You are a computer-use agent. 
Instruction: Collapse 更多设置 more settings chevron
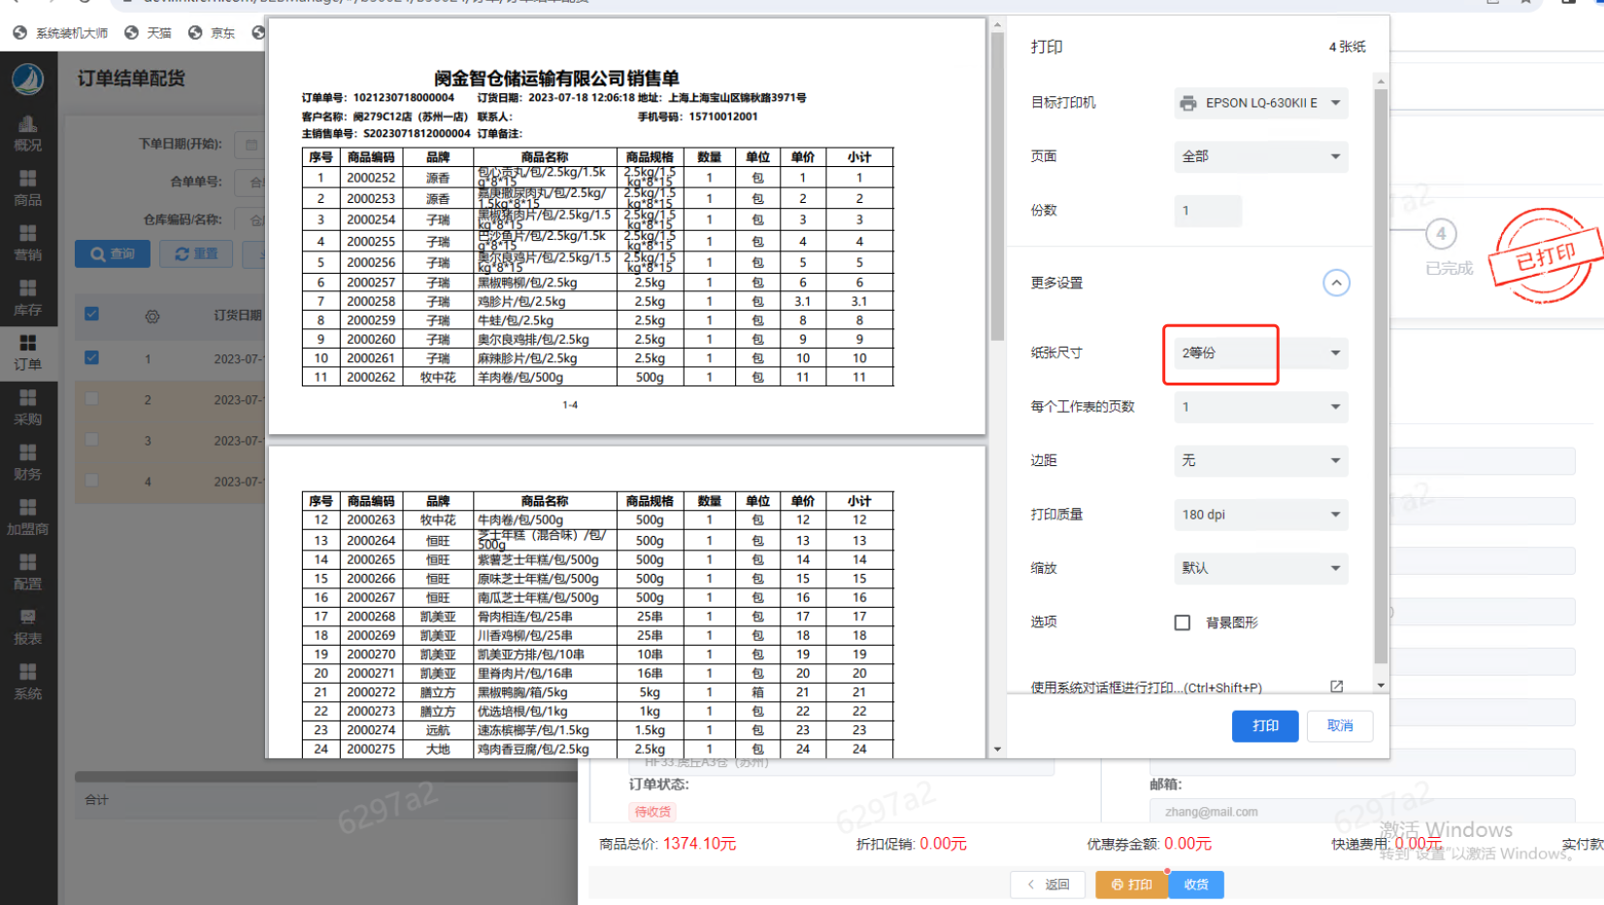[x=1336, y=283]
